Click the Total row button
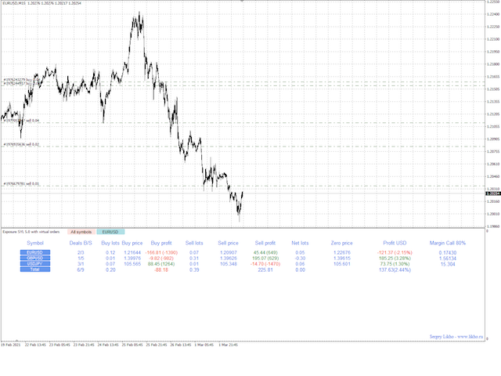This screenshot has width=501, height=376. 35,269
